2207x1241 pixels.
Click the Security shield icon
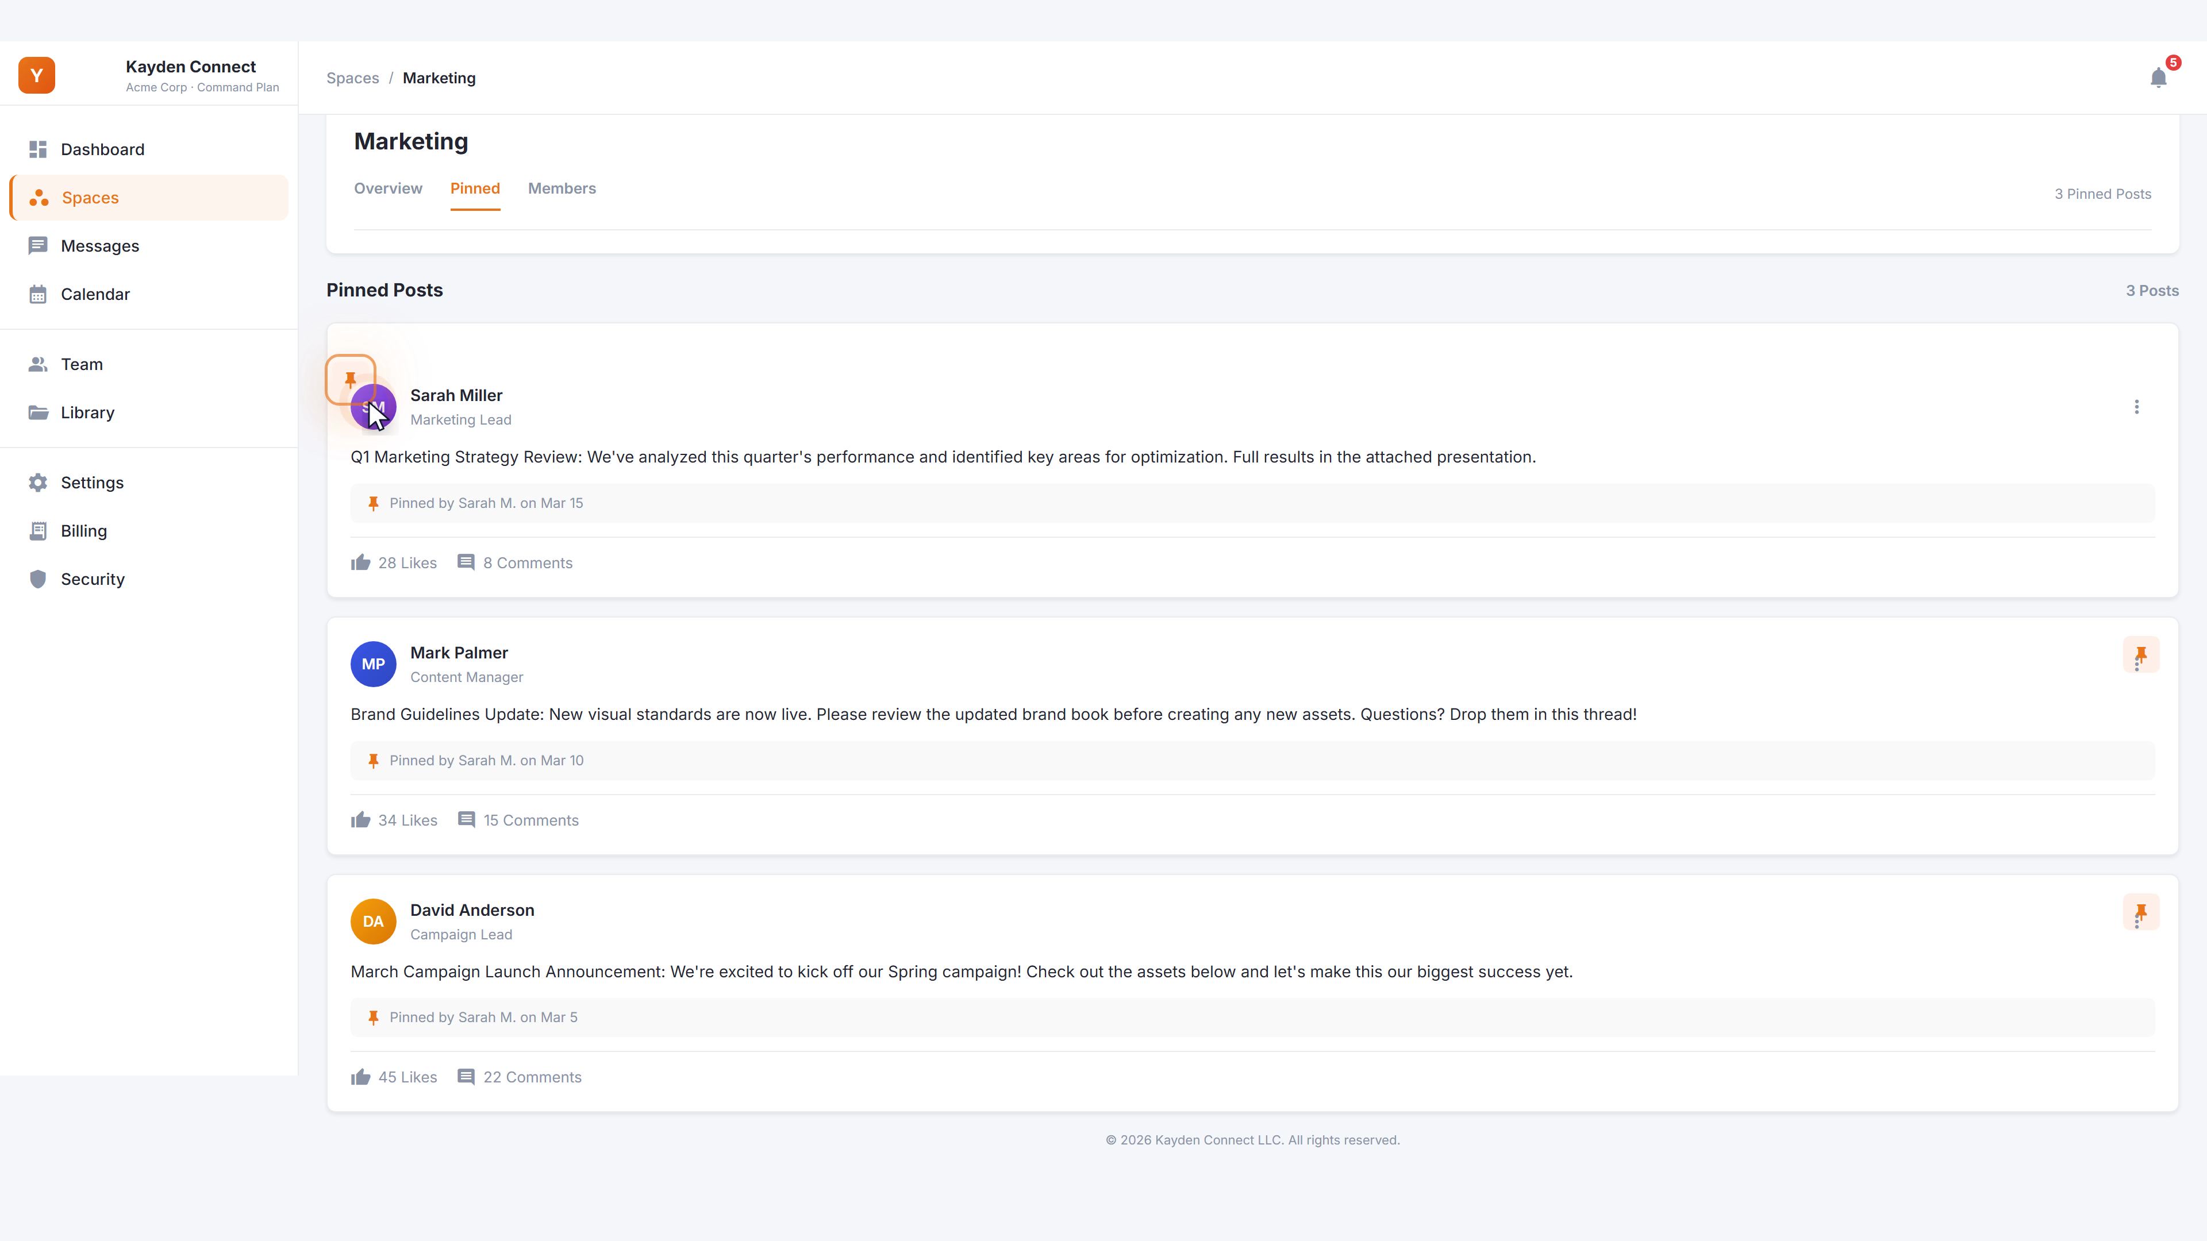(x=38, y=580)
